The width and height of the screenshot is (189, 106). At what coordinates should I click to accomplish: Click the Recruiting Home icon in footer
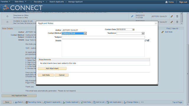pyautogui.click(x=27, y=102)
